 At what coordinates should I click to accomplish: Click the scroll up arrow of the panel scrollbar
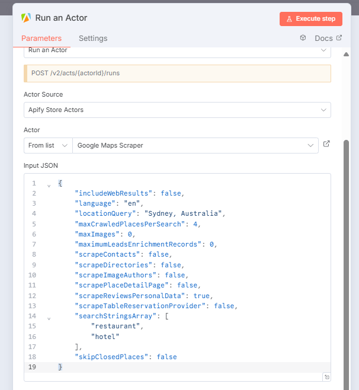[346, 54]
